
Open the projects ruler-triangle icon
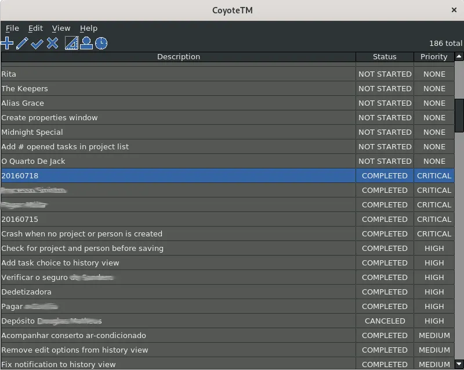tap(71, 43)
